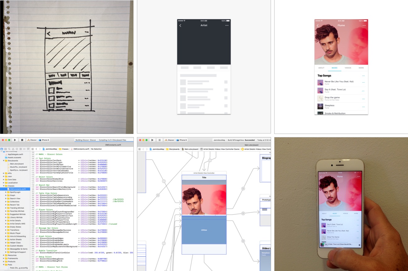This screenshot has height=271, width=408.
Task: Click 'Artist Details Videos View Controller Scene' breadcrumb
Action: click(x=219, y=149)
